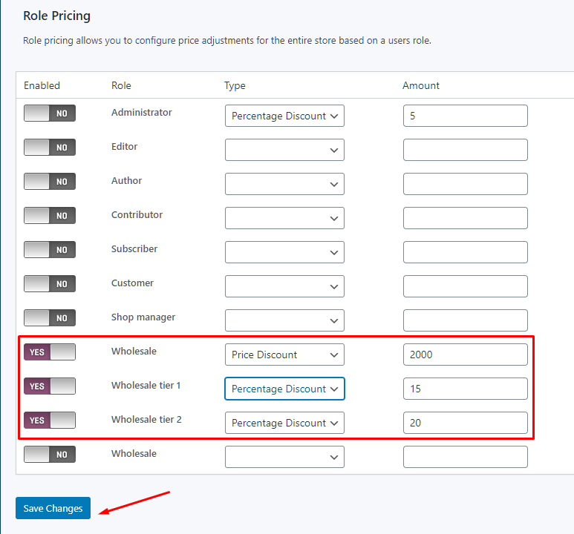Toggle the Editor role switch on
Image resolution: width=574 pixels, height=534 pixels.
coord(50,148)
